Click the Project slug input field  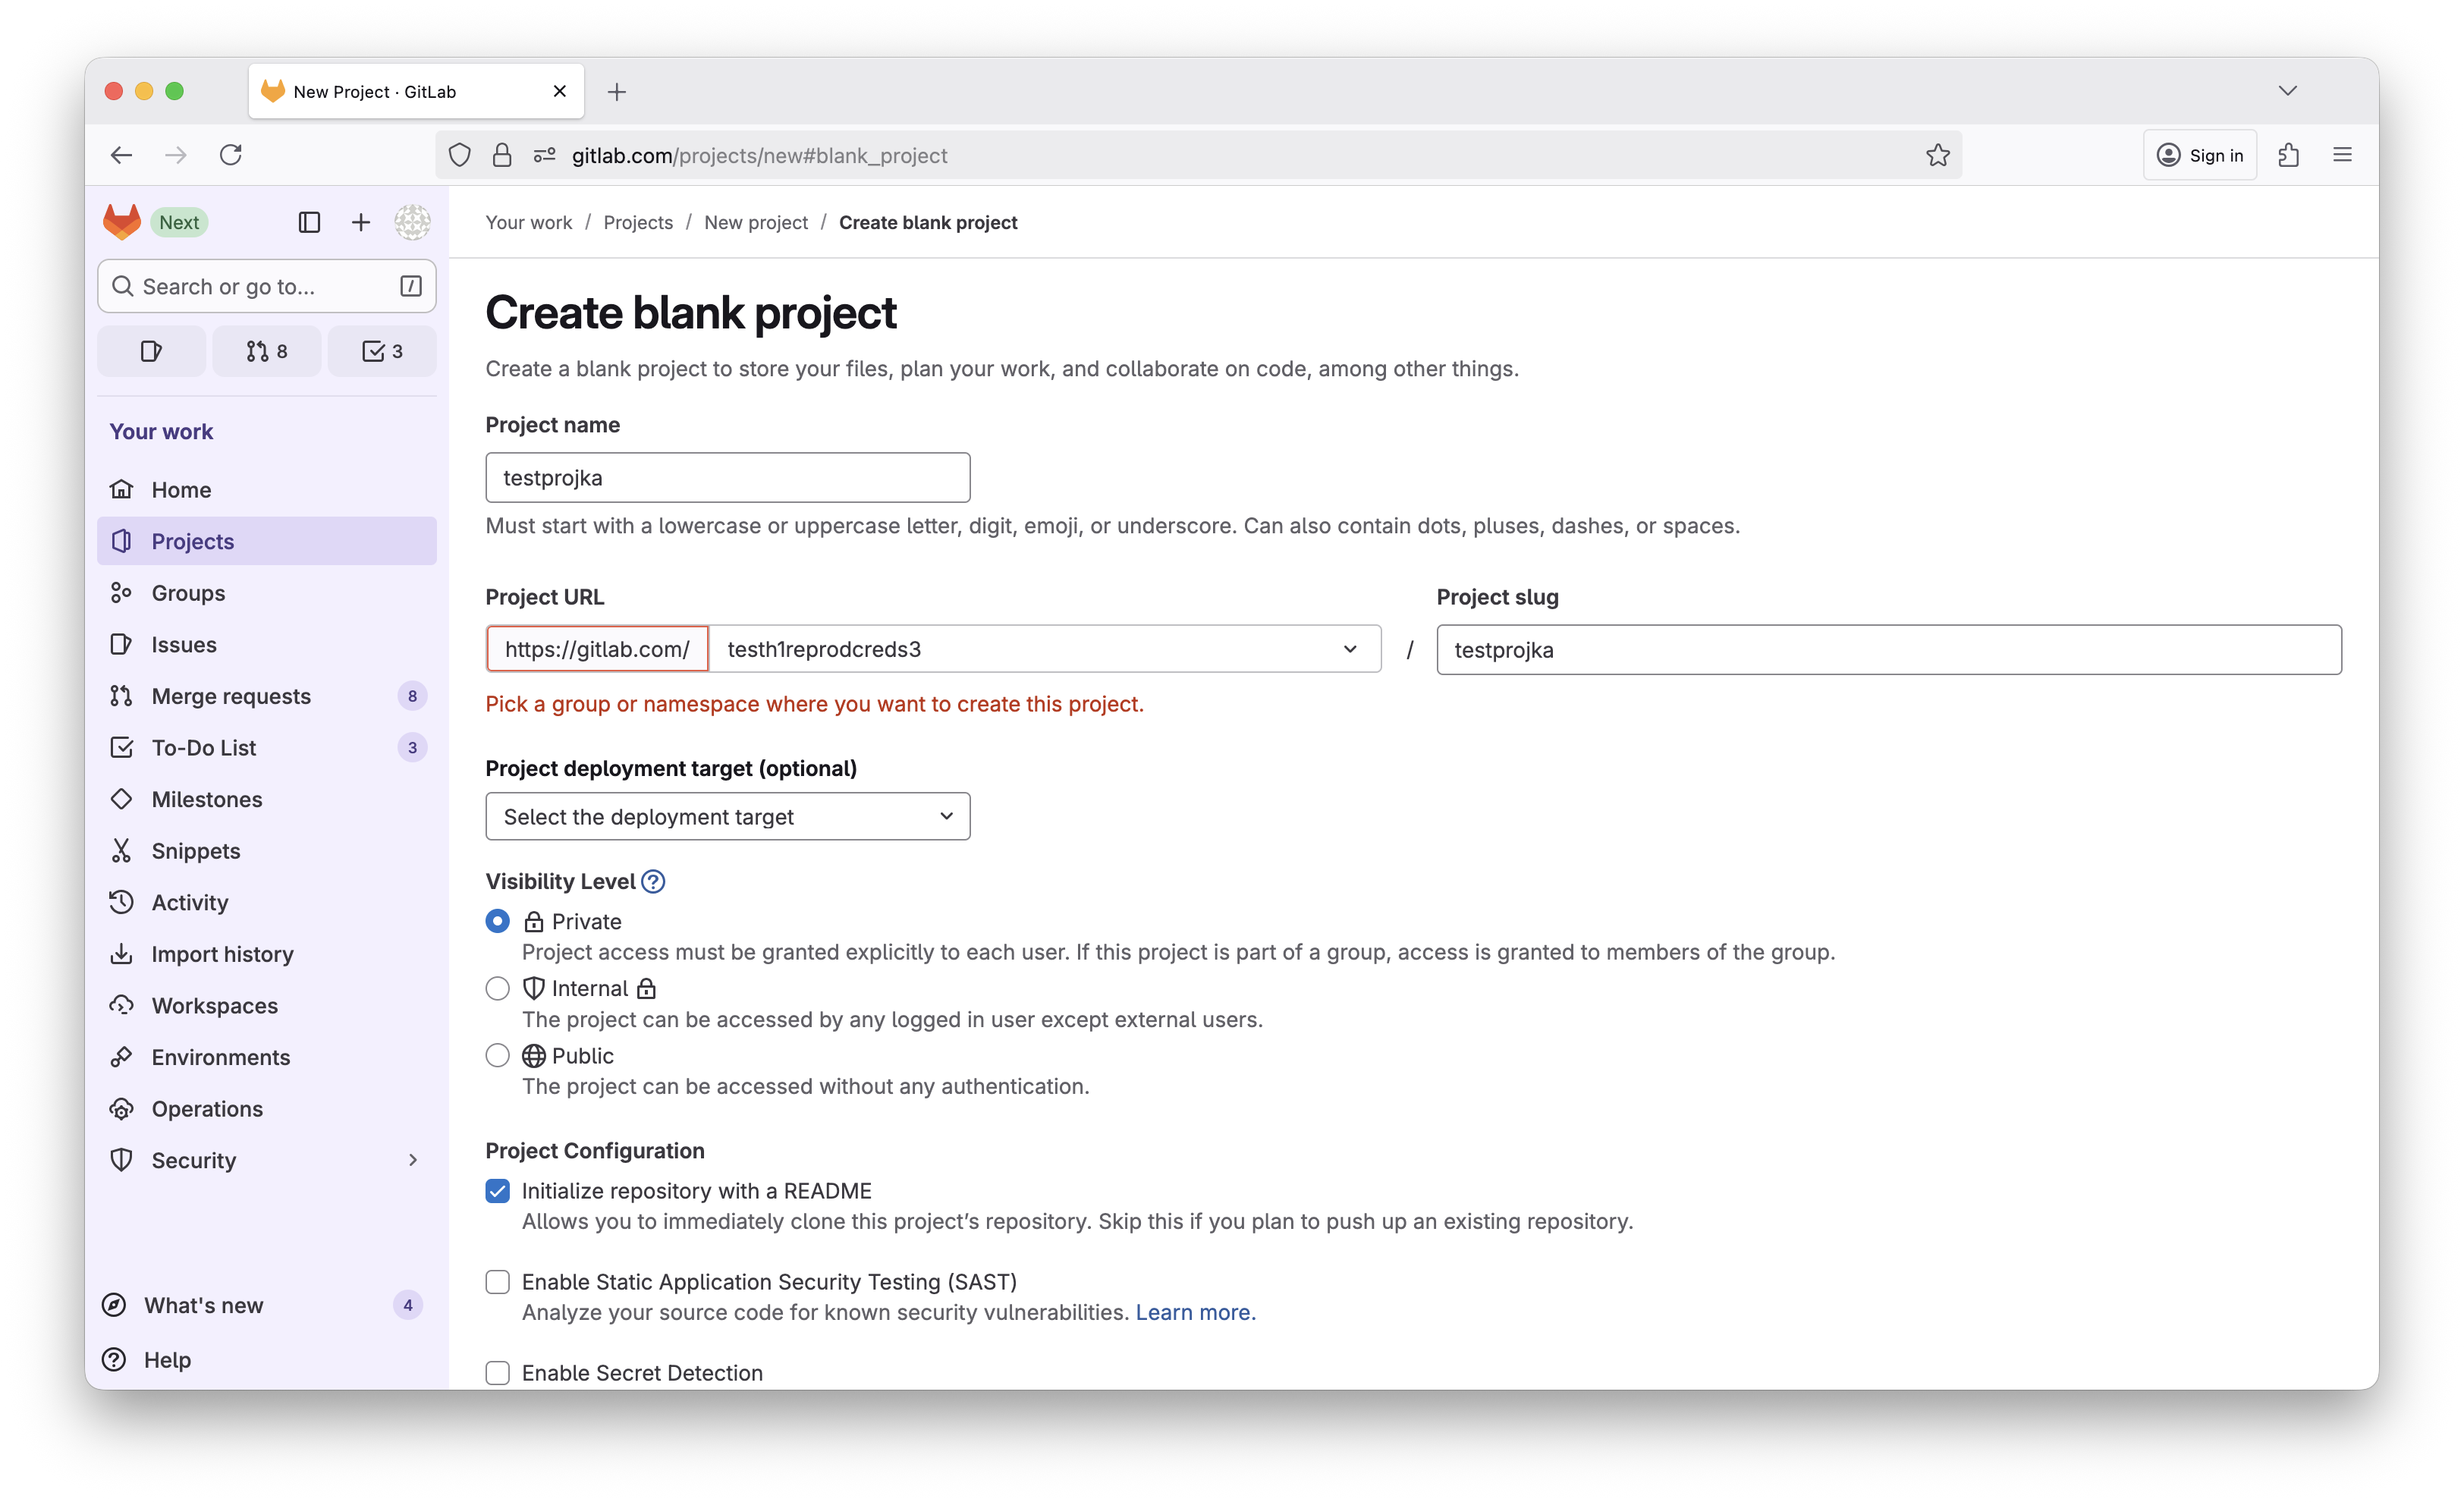point(1888,650)
